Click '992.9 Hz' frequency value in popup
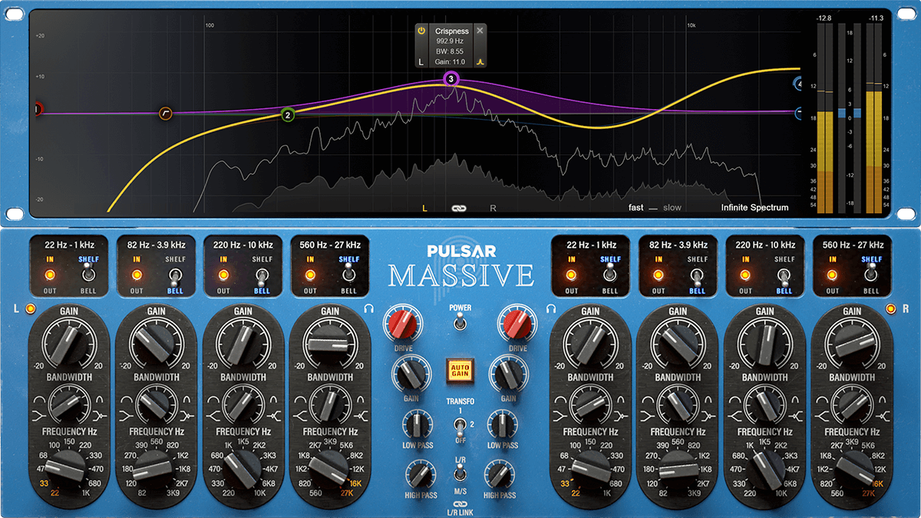The image size is (921, 518). point(451,41)
